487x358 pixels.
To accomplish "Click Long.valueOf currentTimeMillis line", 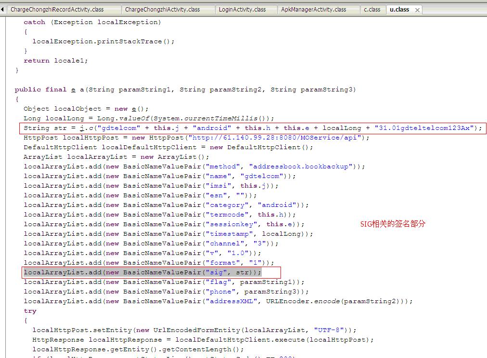I will pos(149,118).
